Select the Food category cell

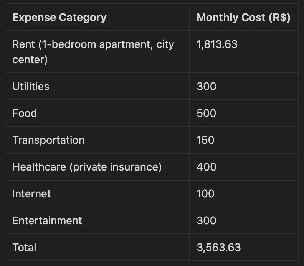pos(25,113)
